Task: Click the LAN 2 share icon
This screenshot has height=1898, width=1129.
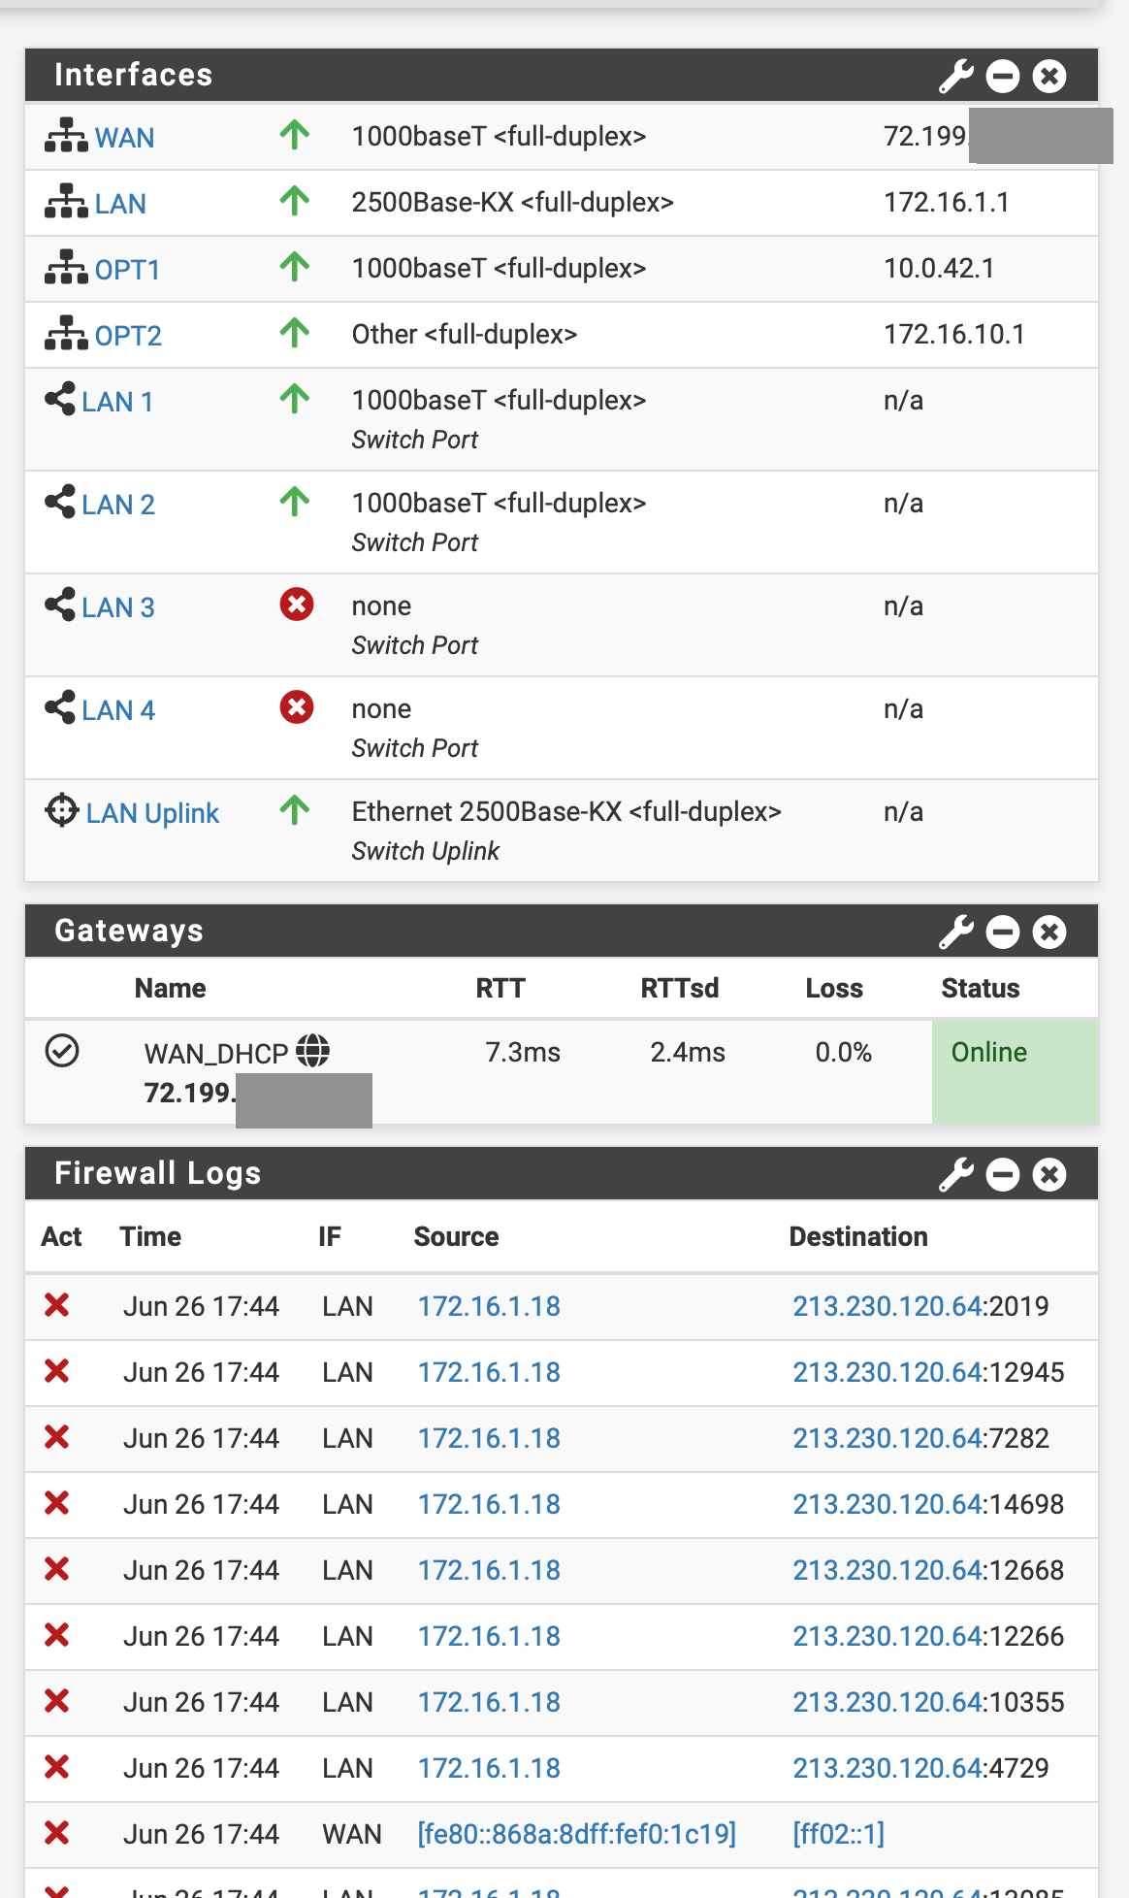Action: point(60,502)
